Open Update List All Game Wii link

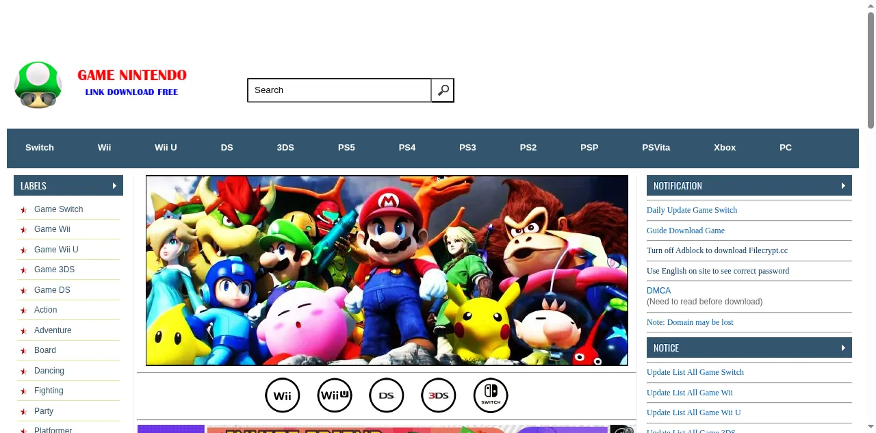coord(690,393)
